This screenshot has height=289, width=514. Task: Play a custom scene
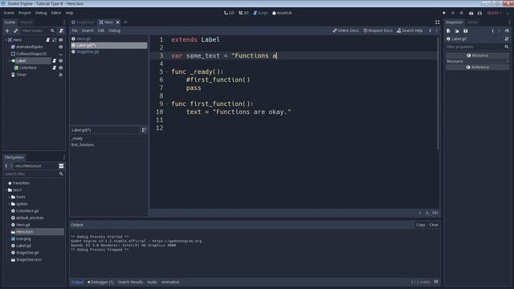tap(479, 13)
